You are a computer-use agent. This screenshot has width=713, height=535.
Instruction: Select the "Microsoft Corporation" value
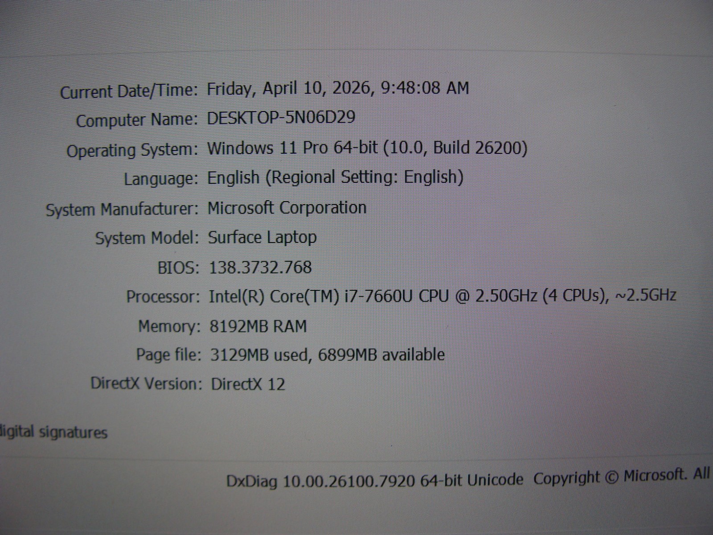287,208
